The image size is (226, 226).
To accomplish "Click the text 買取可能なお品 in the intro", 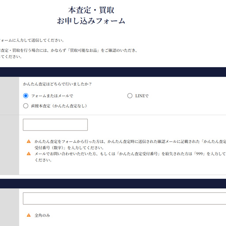I will [83, 50].
